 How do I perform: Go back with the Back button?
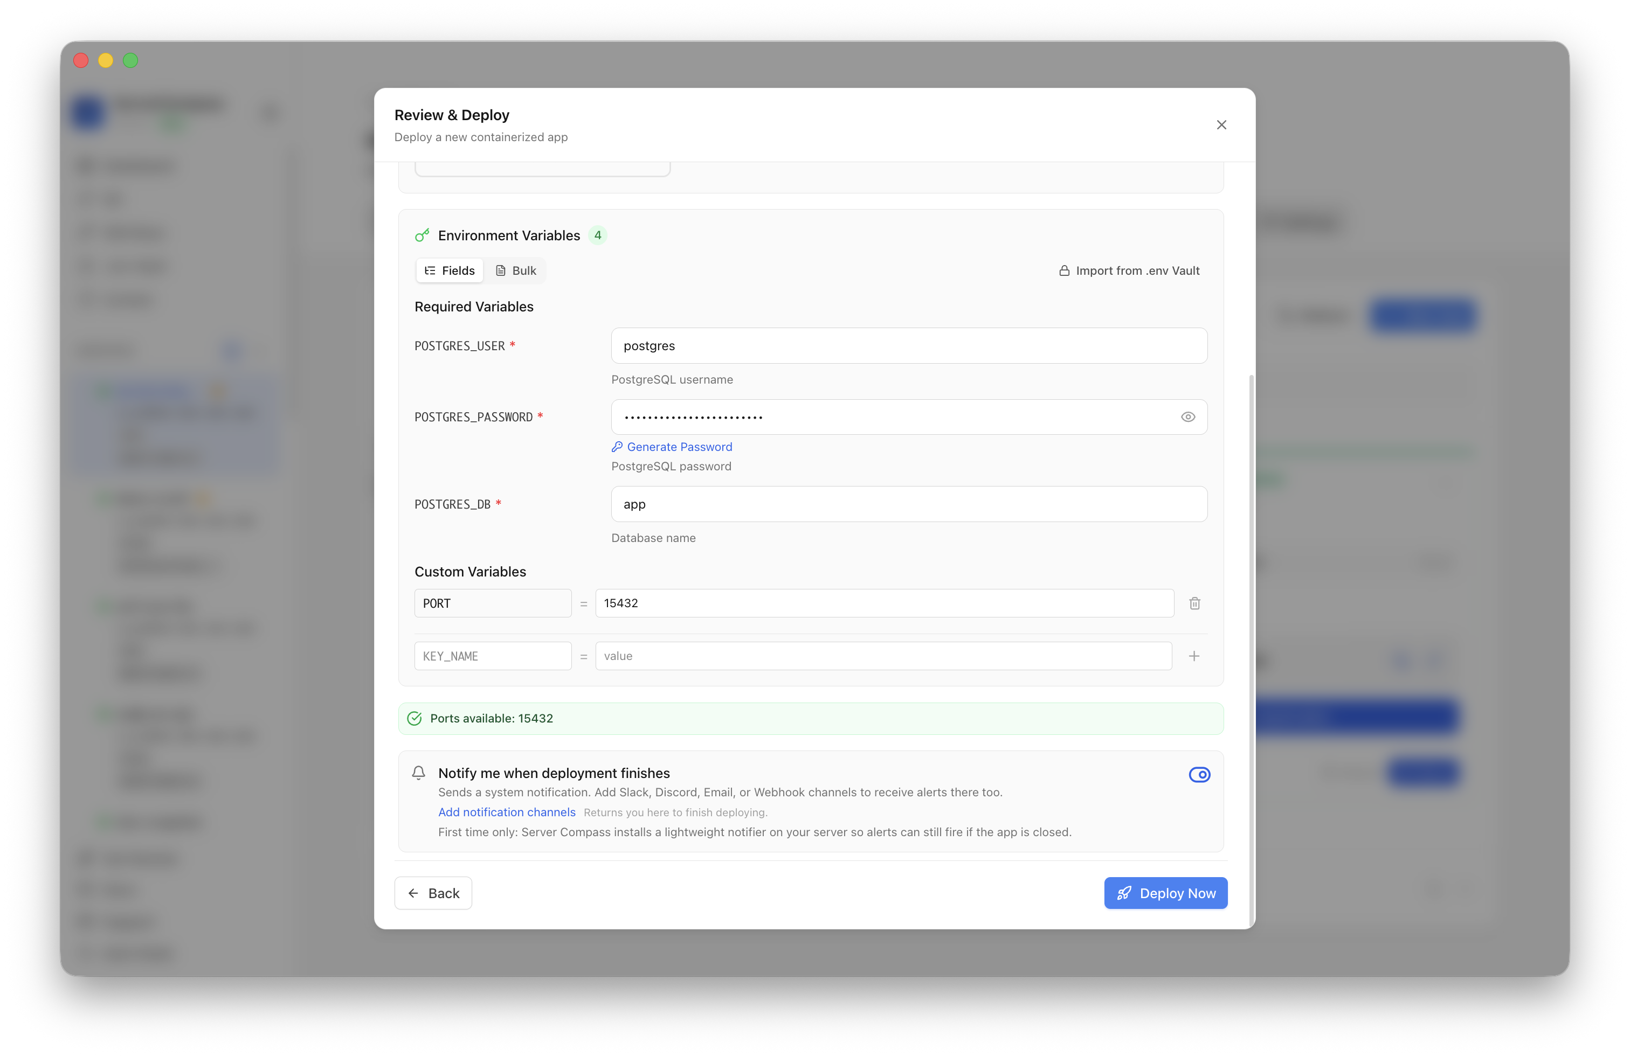click(433, 893)
